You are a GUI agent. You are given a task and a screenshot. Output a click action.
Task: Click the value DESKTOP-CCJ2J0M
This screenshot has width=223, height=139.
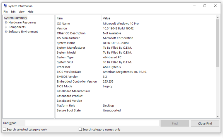(116, 43)
